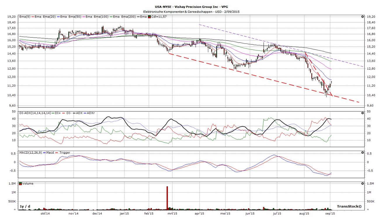Click the jul'15 date axis label

pos(277,213)
